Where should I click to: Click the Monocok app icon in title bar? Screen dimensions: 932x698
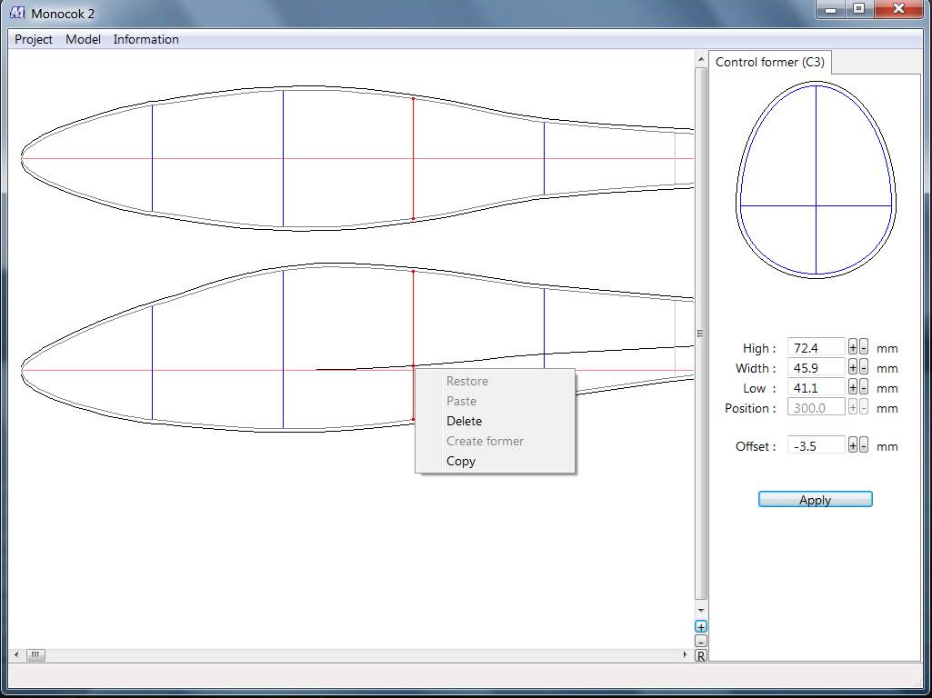17,13
